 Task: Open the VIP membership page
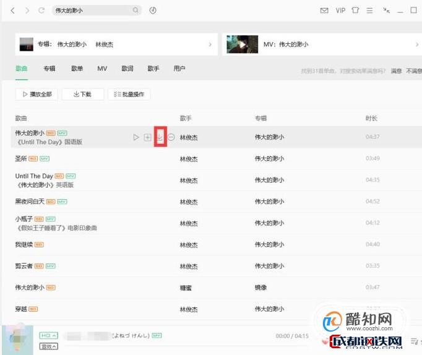[x=340, y=11]
